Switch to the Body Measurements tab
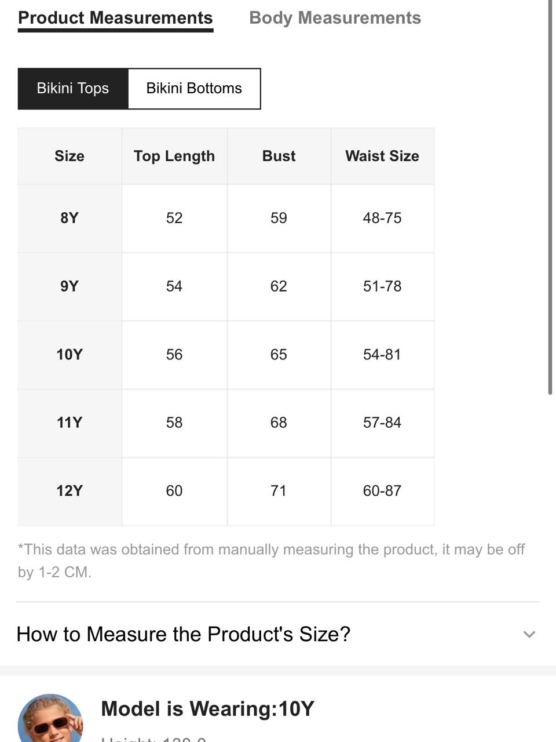 point(335,18)
